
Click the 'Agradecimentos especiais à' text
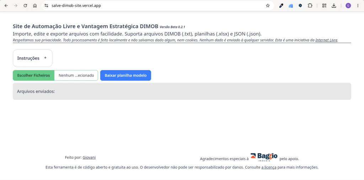click(x=224, y=159)
